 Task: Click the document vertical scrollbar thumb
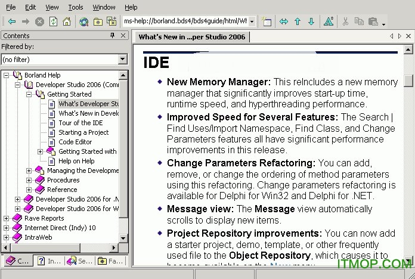pyautogui.click(x=408, y=80)
